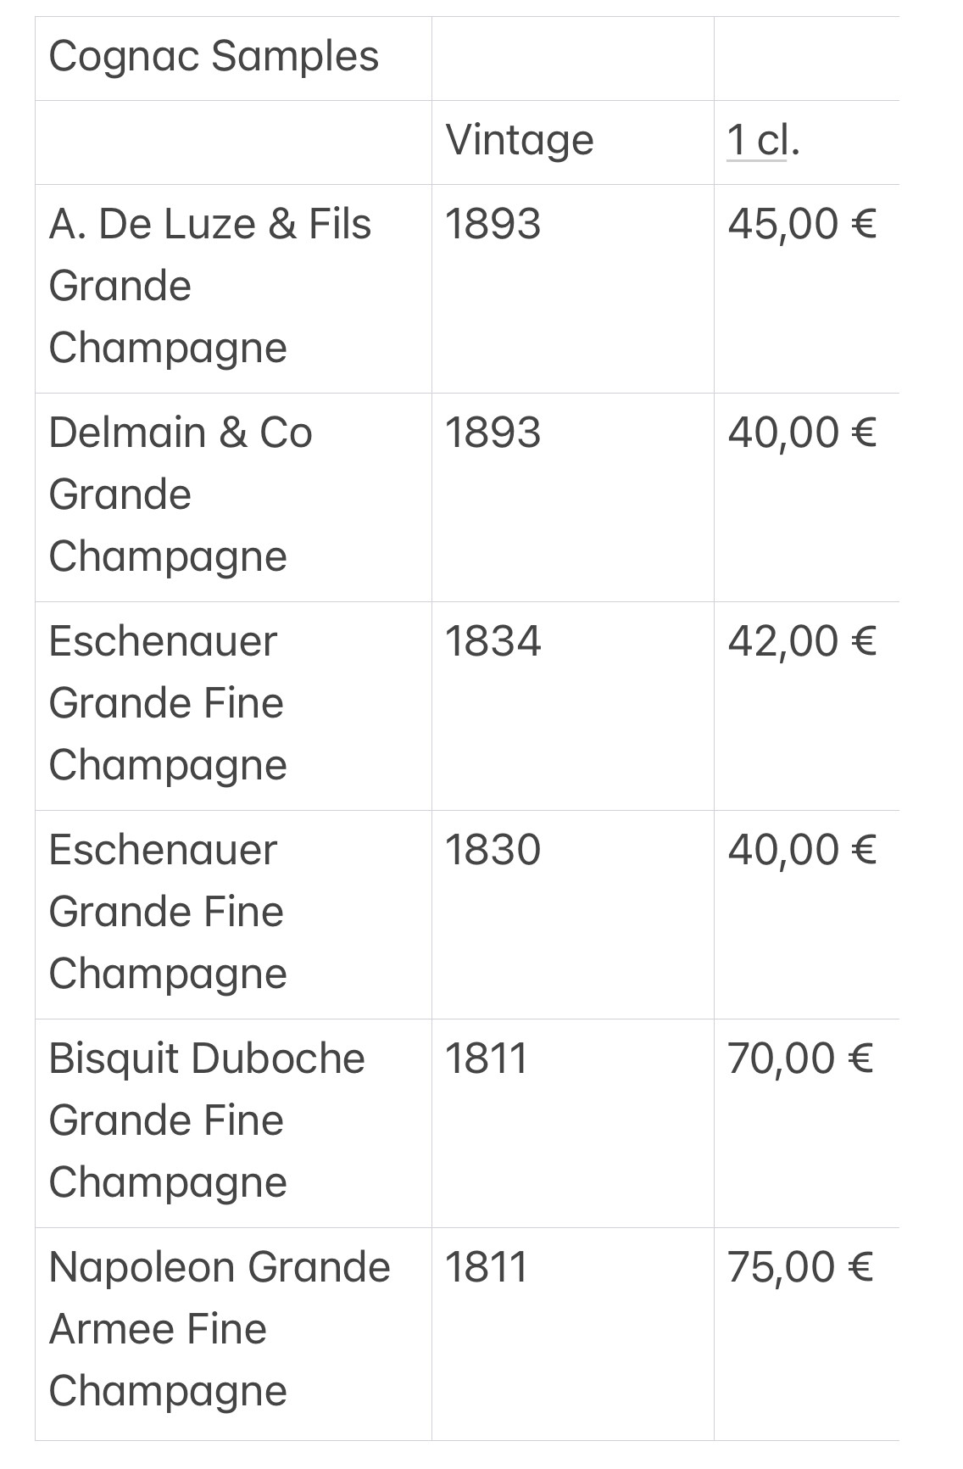Tap the underlined 1 cl. abbreviation
This screenshot has height=1469, width=963.
pyautogui.click(x=763, y=140)
